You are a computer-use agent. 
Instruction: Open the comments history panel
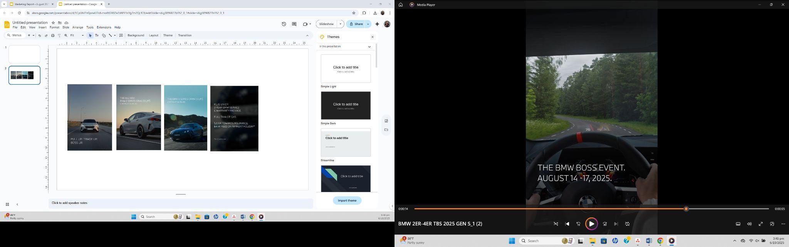[x=294, y=24]
